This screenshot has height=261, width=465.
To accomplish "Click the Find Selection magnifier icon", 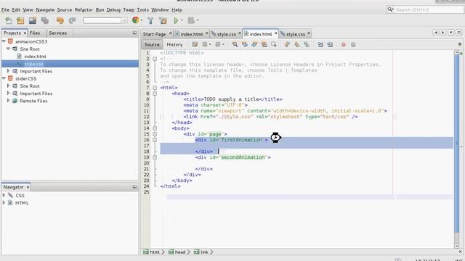I will click(x=235, y=44).
